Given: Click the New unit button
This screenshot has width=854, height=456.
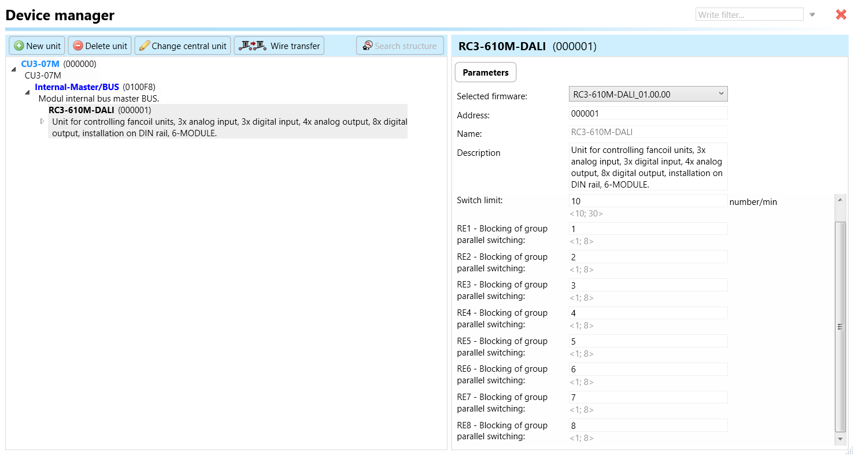Looking at the screenshot, I should [37, 46].
